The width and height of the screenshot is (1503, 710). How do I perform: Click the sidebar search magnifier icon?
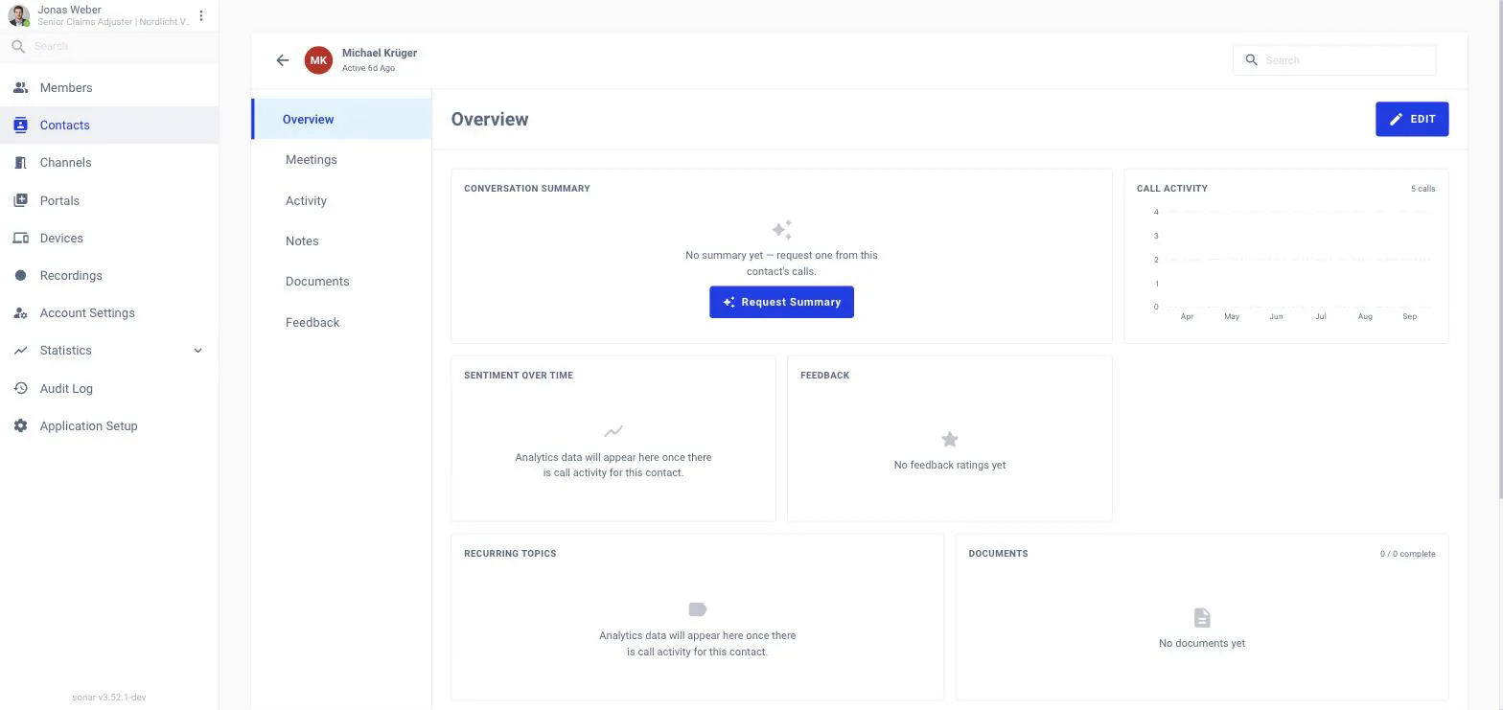(18, 46)
